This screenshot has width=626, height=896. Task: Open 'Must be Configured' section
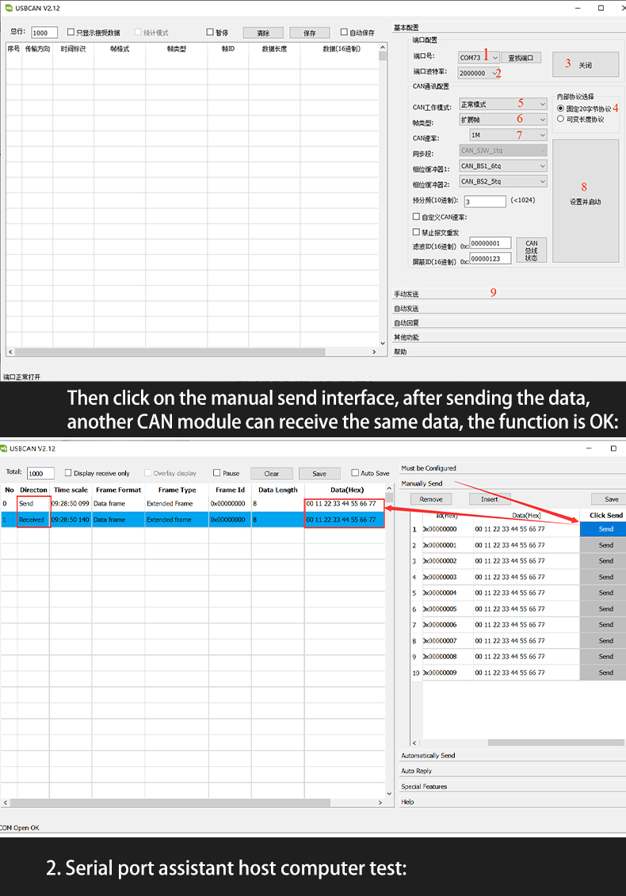pos(512,468)
